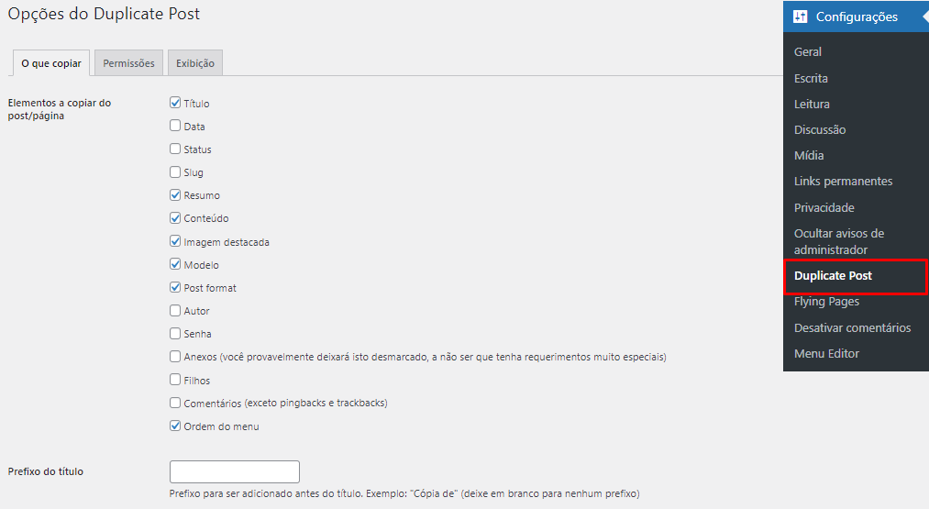Screen dimensions: 929x509
Task: Open Geral settings in sidebar
Action: 808,52
